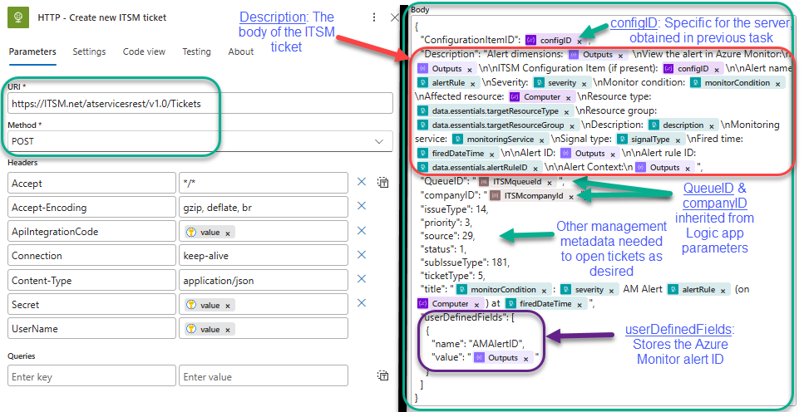Screen dimensions: 804x412
Task: Remove the data.essentials.targetResourceGroup token
Action: tap(572, 126)
